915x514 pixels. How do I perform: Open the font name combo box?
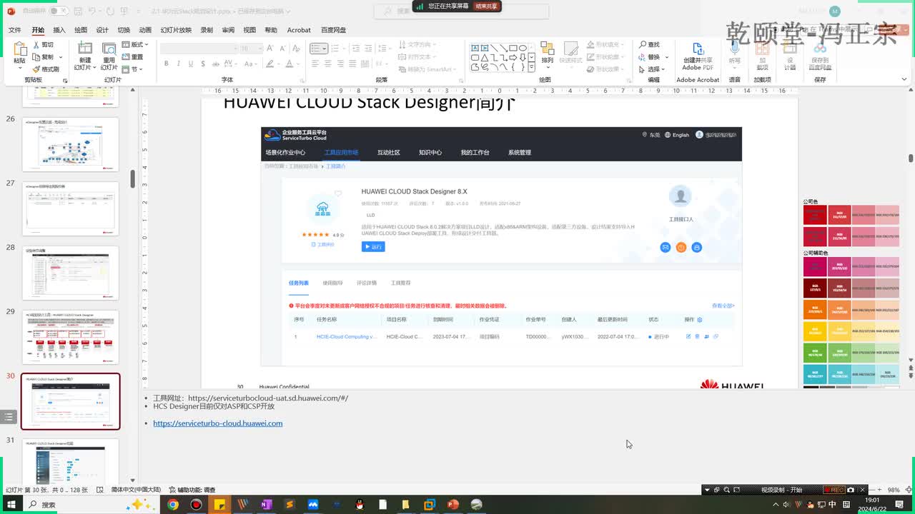(x=199, y=48)
